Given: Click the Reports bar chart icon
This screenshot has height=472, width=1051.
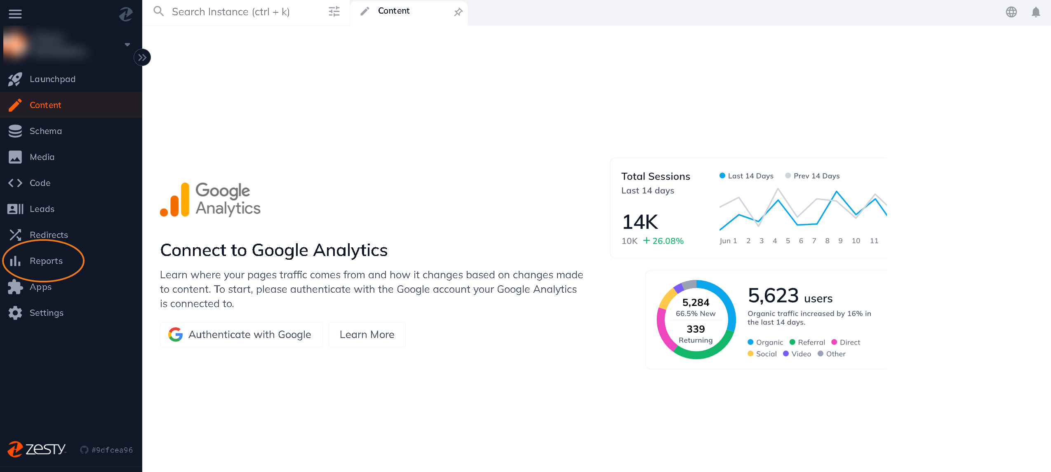Looking at the screenshot, I should 15,261.
